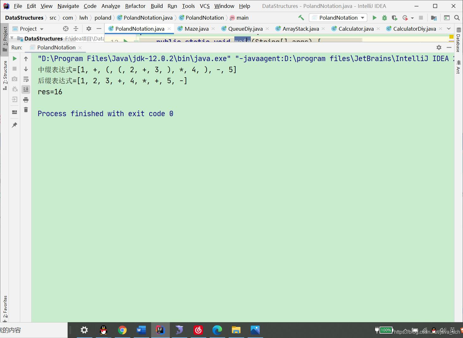Open the Navigate menu

pyautogui.click(x=68, y=6)
